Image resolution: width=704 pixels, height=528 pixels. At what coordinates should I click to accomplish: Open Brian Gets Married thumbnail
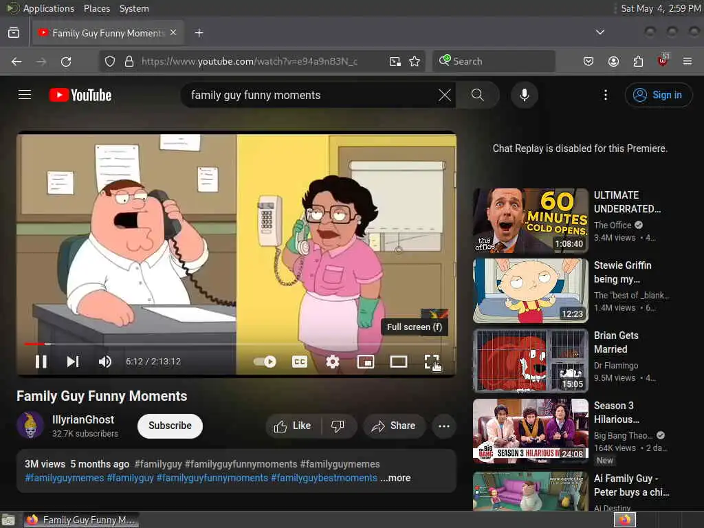click(530, 360)
